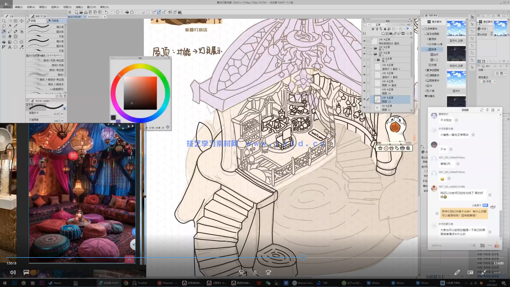The width and height of the screenshot is (510, 287).
Task: Hide the 图层 14 layer
Action: 364,91
